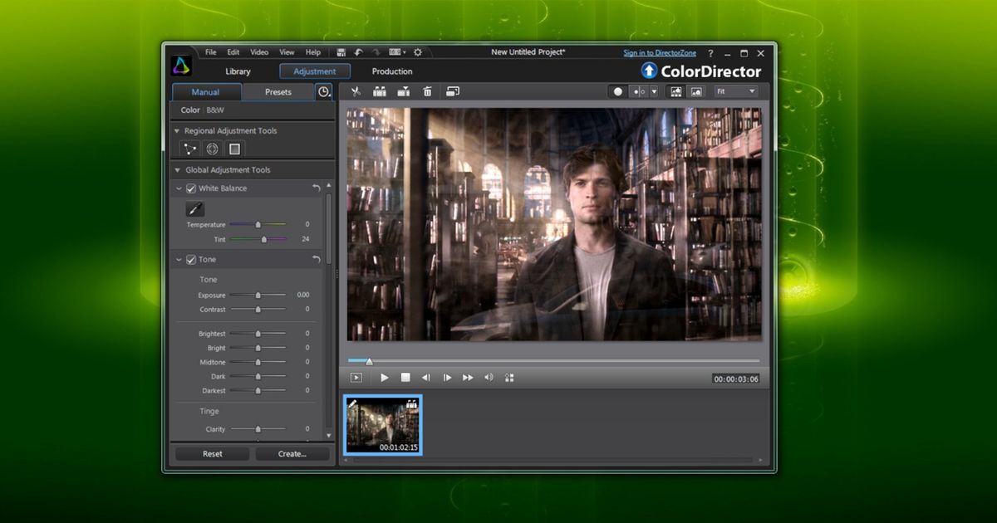The width and height of the screenshot is (997, 523).
Task: Uncheck the White Balance checkbox
Action: pos(190,188)
